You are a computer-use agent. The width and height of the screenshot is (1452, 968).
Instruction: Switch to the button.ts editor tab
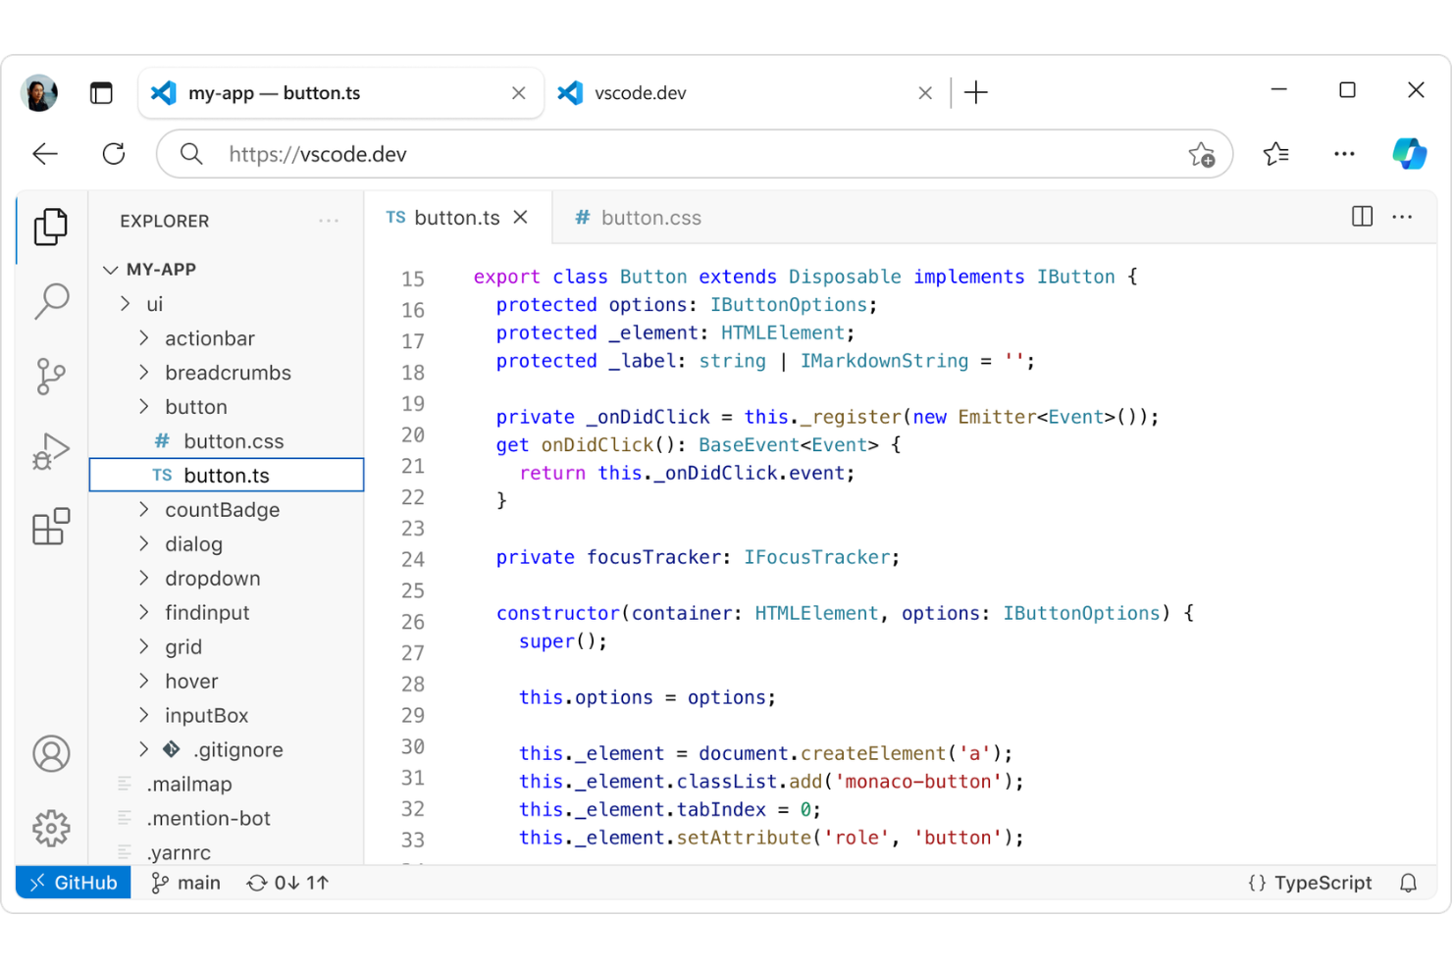click(x=457, y=217)
